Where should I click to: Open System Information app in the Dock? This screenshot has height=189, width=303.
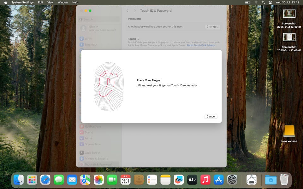coord(252,180)
